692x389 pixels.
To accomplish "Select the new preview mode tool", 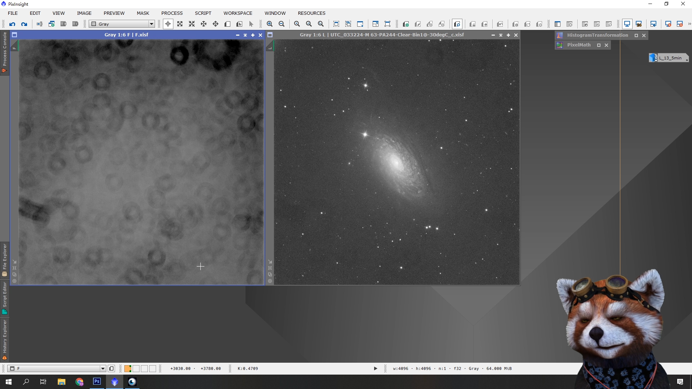I will (227, 24).
